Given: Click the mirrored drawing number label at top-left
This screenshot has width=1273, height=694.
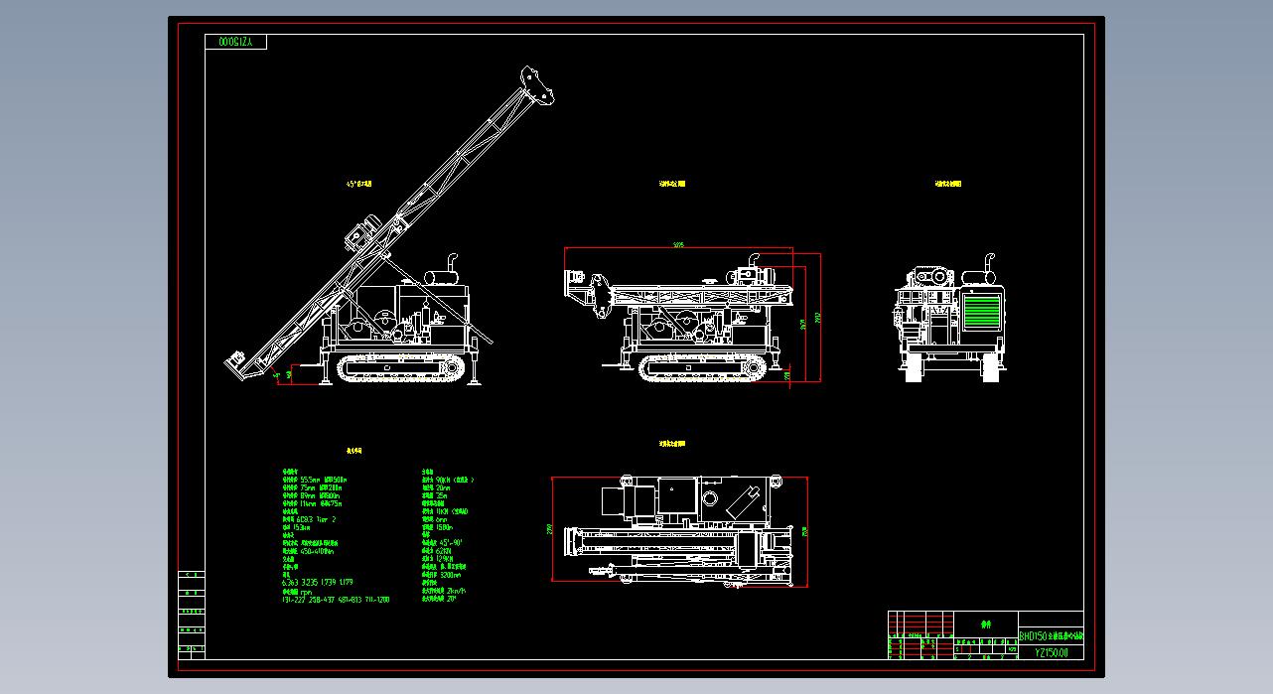Looking at the screenshot, I should 236,42.
